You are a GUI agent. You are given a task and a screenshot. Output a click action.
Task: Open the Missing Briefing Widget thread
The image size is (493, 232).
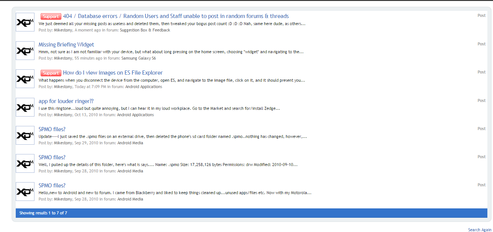click(x=66, y=45)
